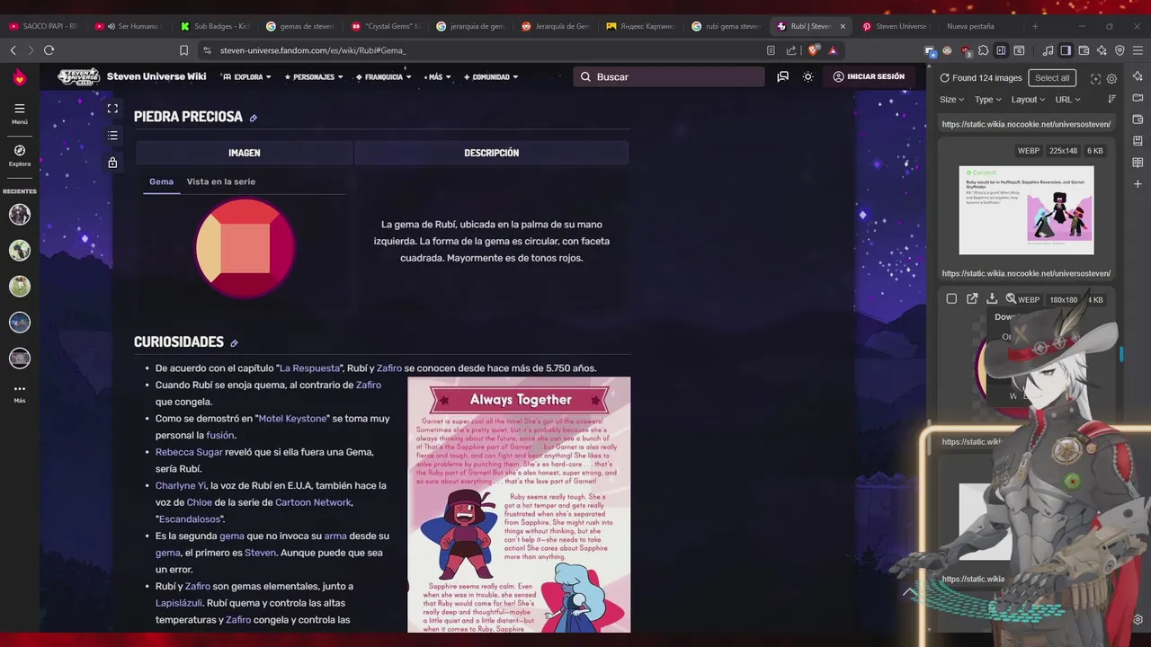The width and height of the screenshot is (1151, 647).
Task: Go back with the browser back arrow
Action: (13, 50)
